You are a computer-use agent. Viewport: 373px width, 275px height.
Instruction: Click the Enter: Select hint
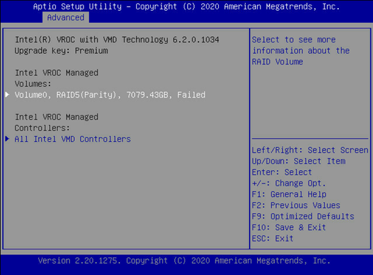[281, 172]
